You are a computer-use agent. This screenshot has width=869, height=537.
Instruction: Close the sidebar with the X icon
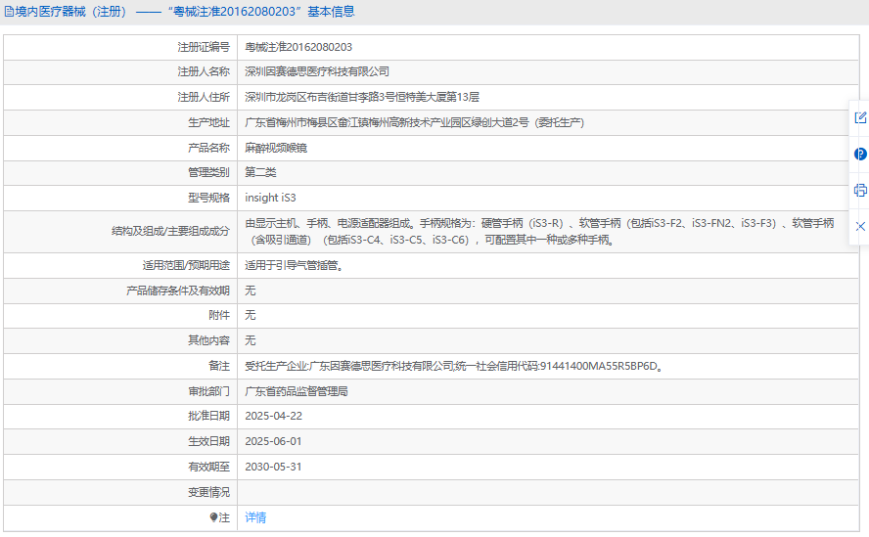coord(860,226)
